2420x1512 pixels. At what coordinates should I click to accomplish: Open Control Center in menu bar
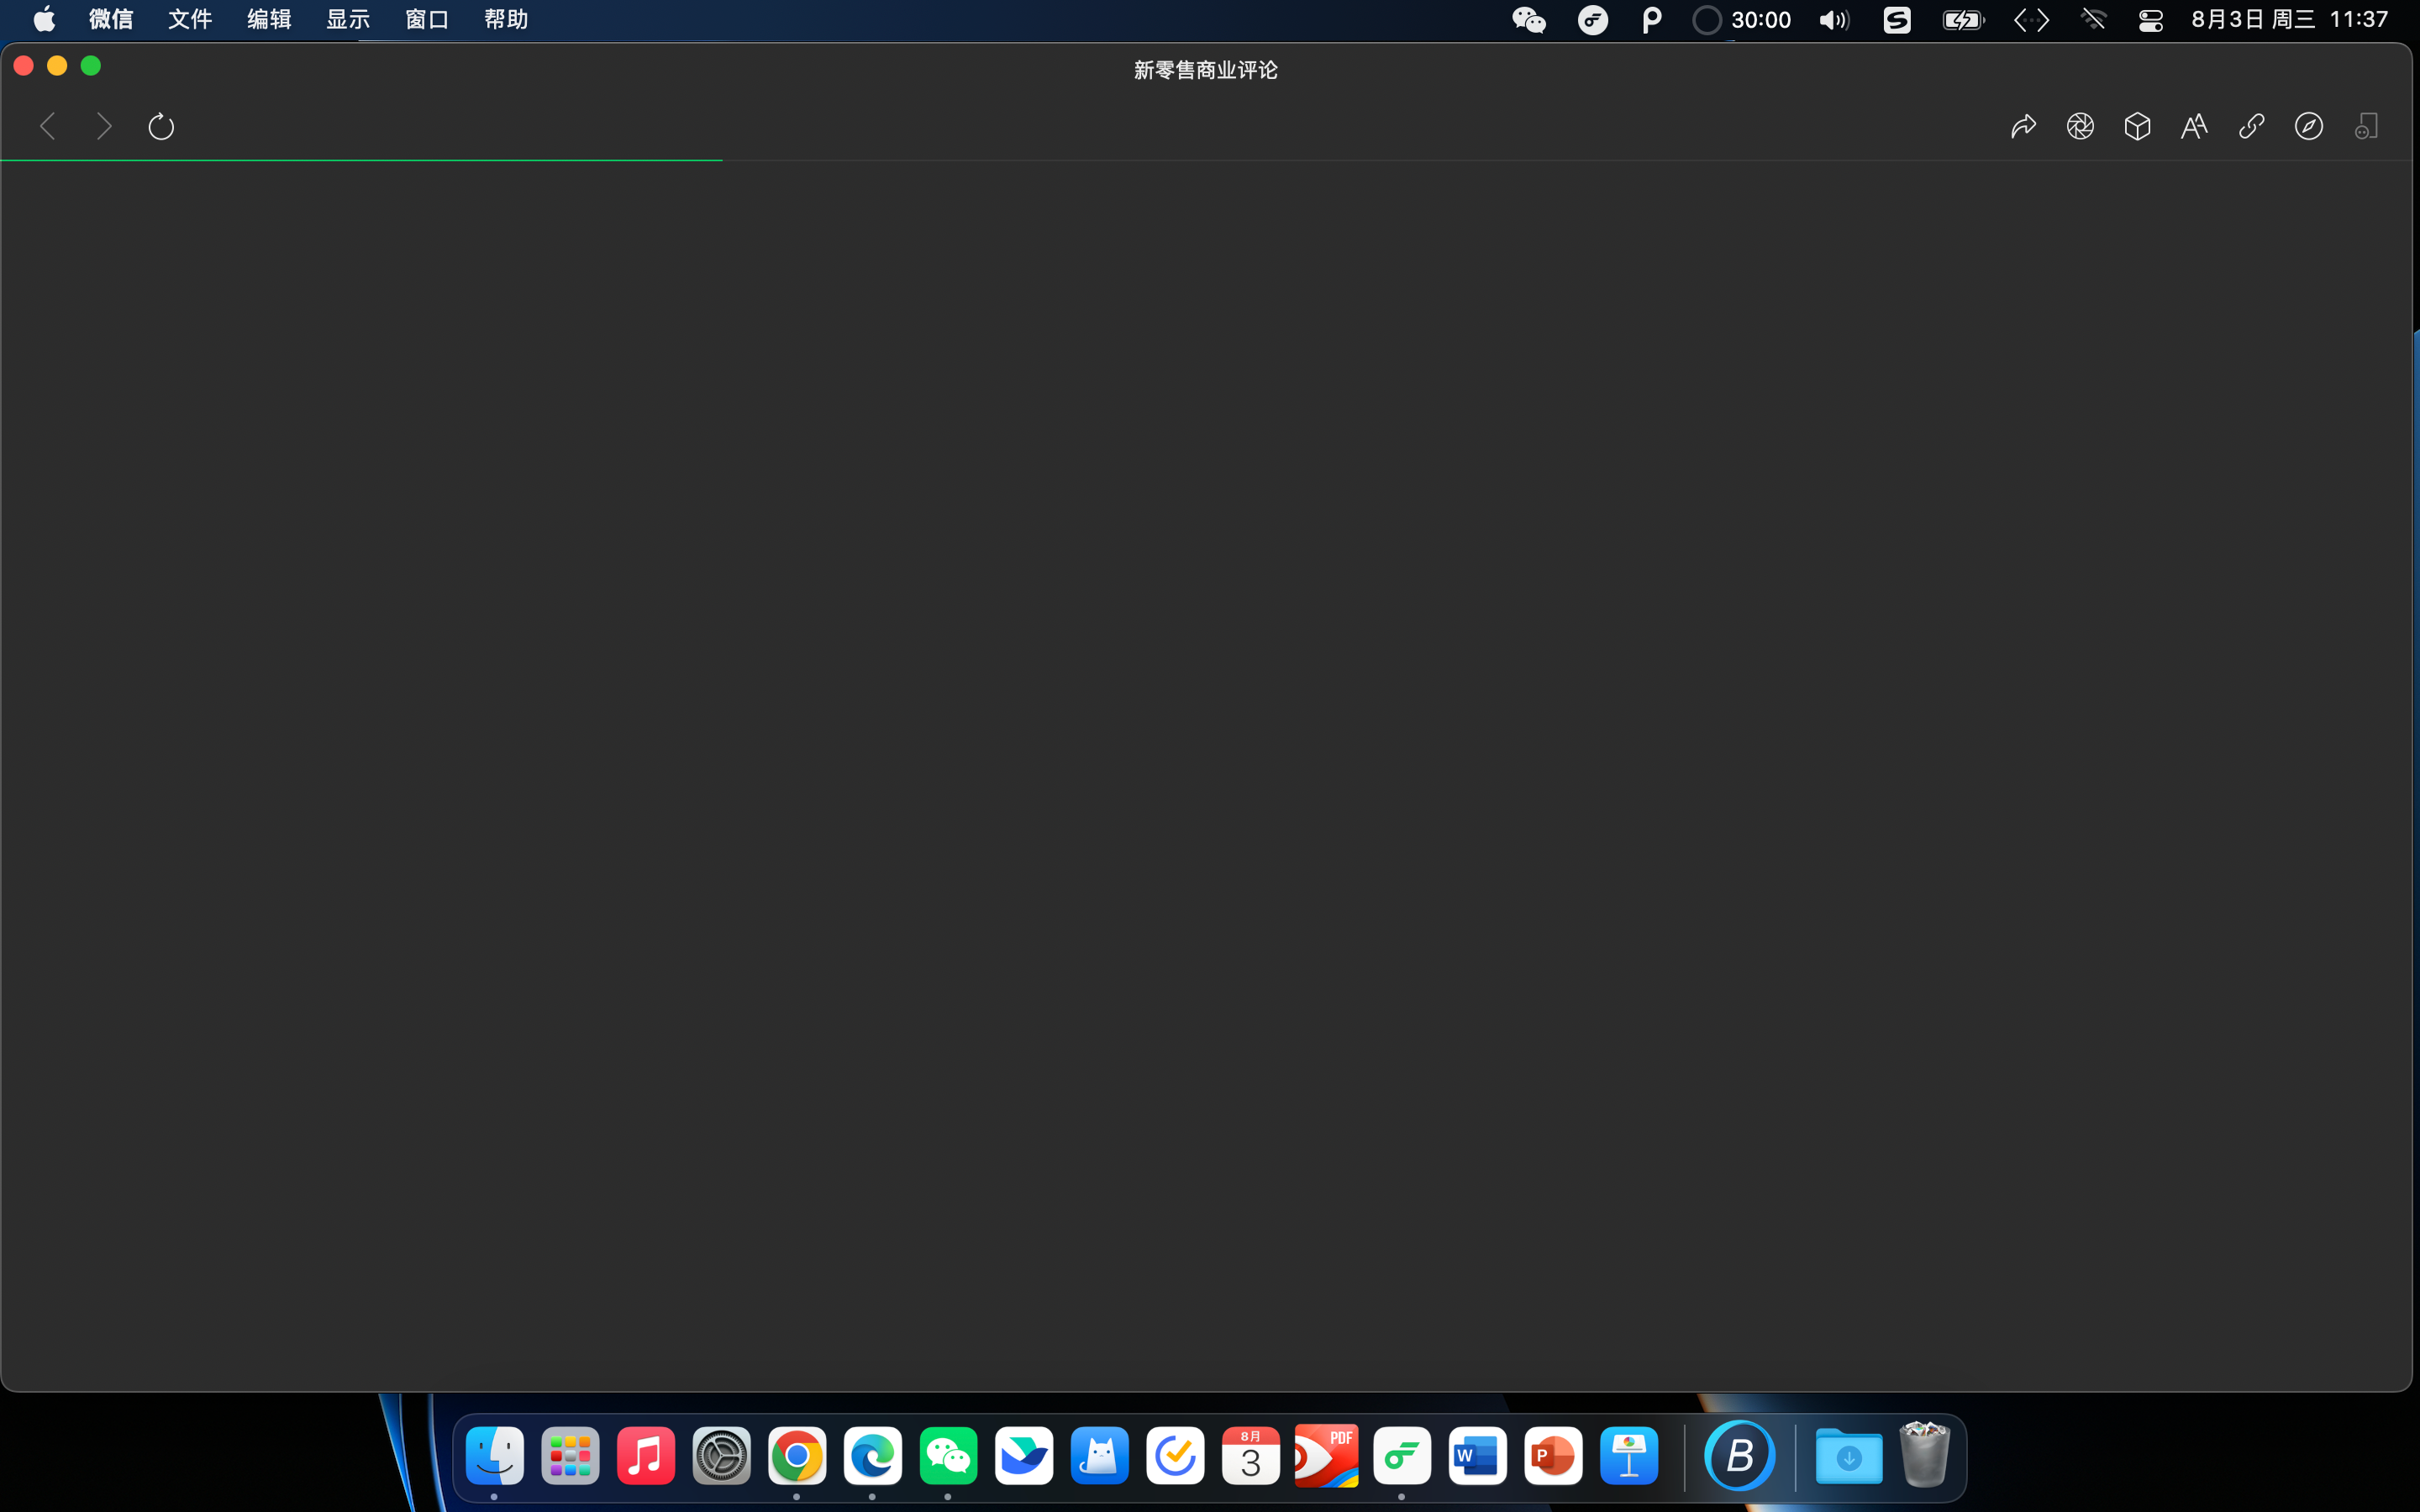[2151, 20]
